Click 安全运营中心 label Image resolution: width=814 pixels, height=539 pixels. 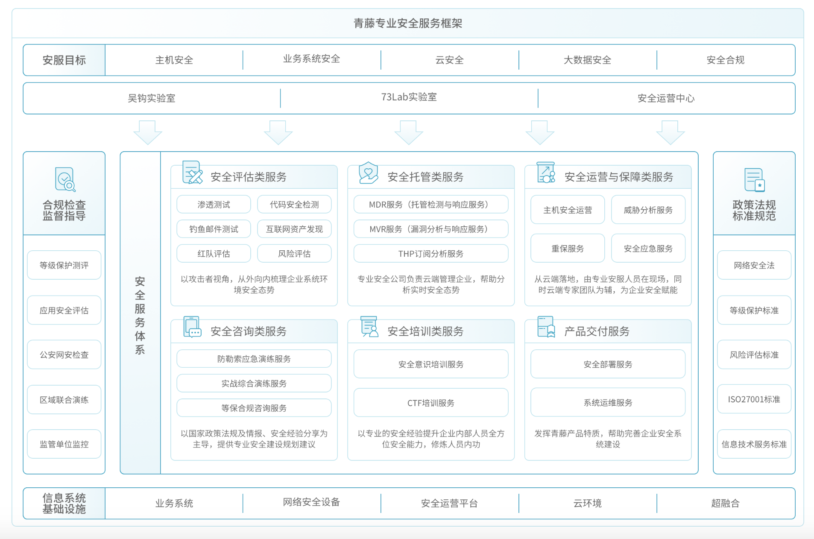[666, 98]
